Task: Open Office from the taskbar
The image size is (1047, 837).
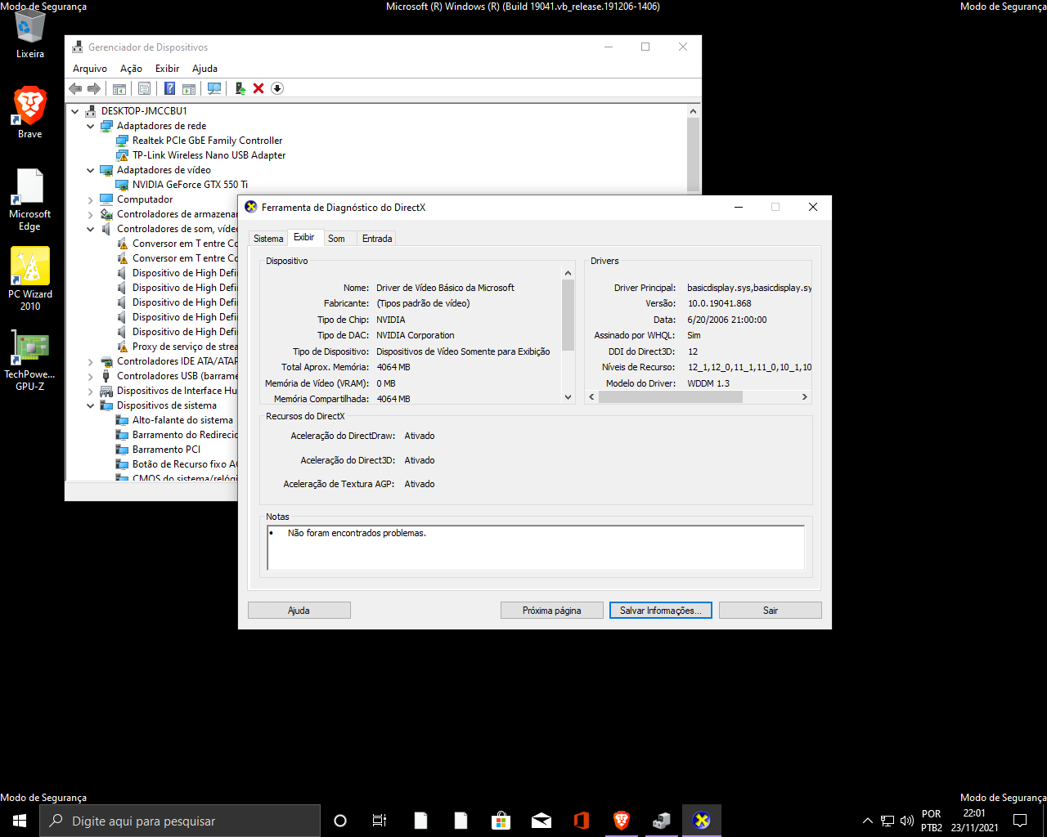Action: tap(582, 821)
